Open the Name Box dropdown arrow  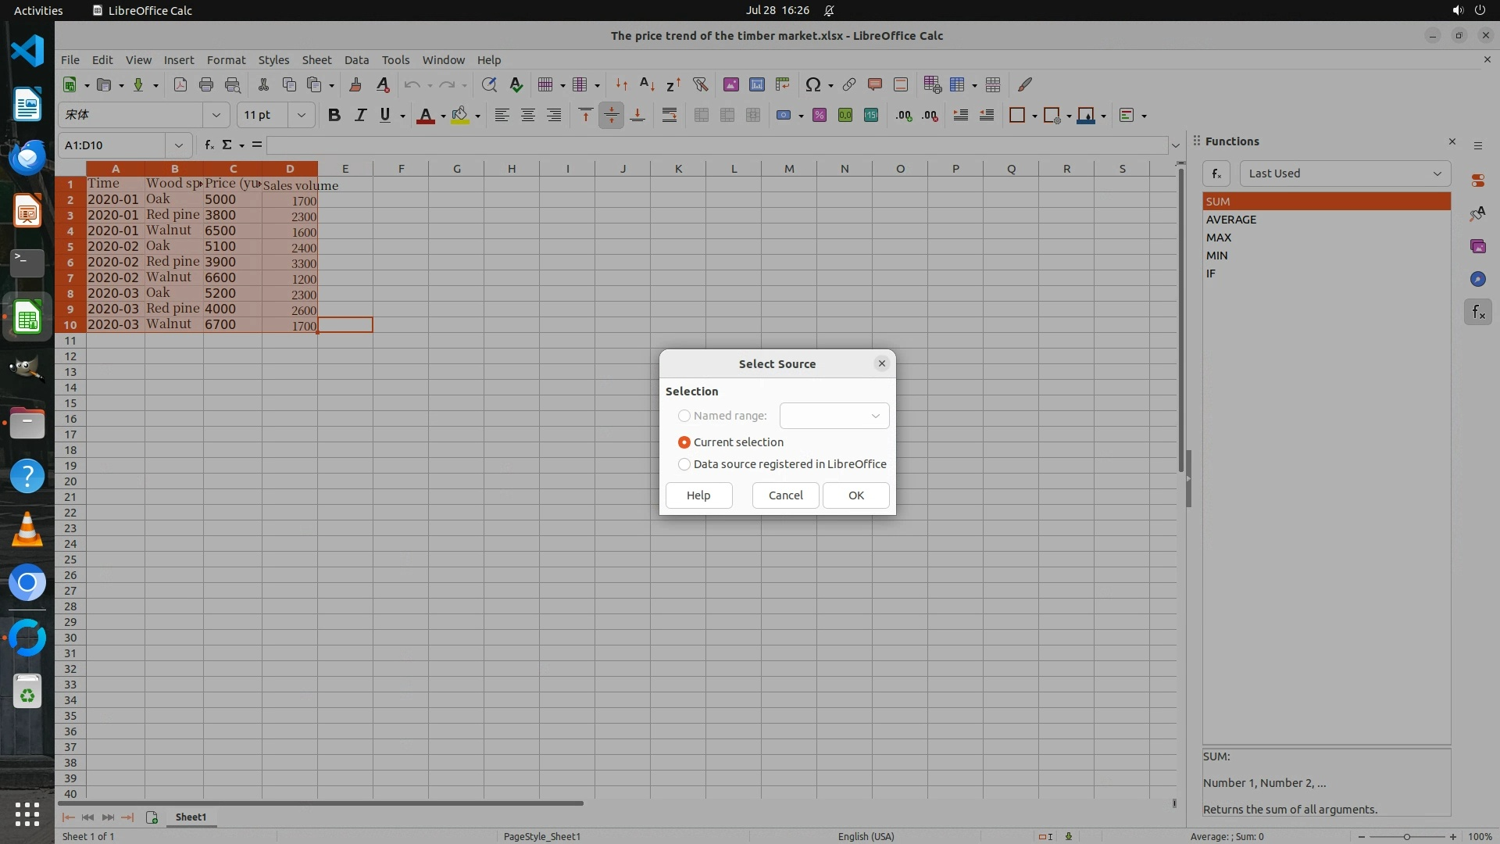pyautogui.click(x=179, y=145)
